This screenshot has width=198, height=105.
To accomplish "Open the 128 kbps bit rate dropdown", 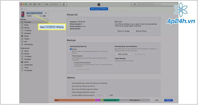I will coord(102,95).
